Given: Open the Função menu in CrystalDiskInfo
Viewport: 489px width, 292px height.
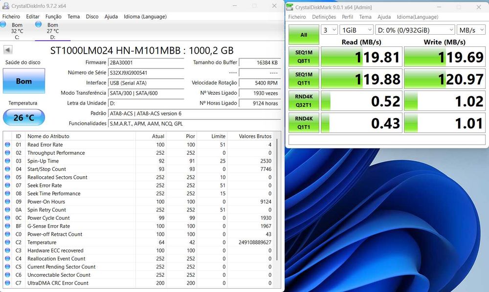Looking at the screenshot, I should point(53,17).
